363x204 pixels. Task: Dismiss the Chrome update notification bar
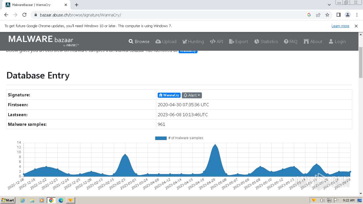point(356,26)
